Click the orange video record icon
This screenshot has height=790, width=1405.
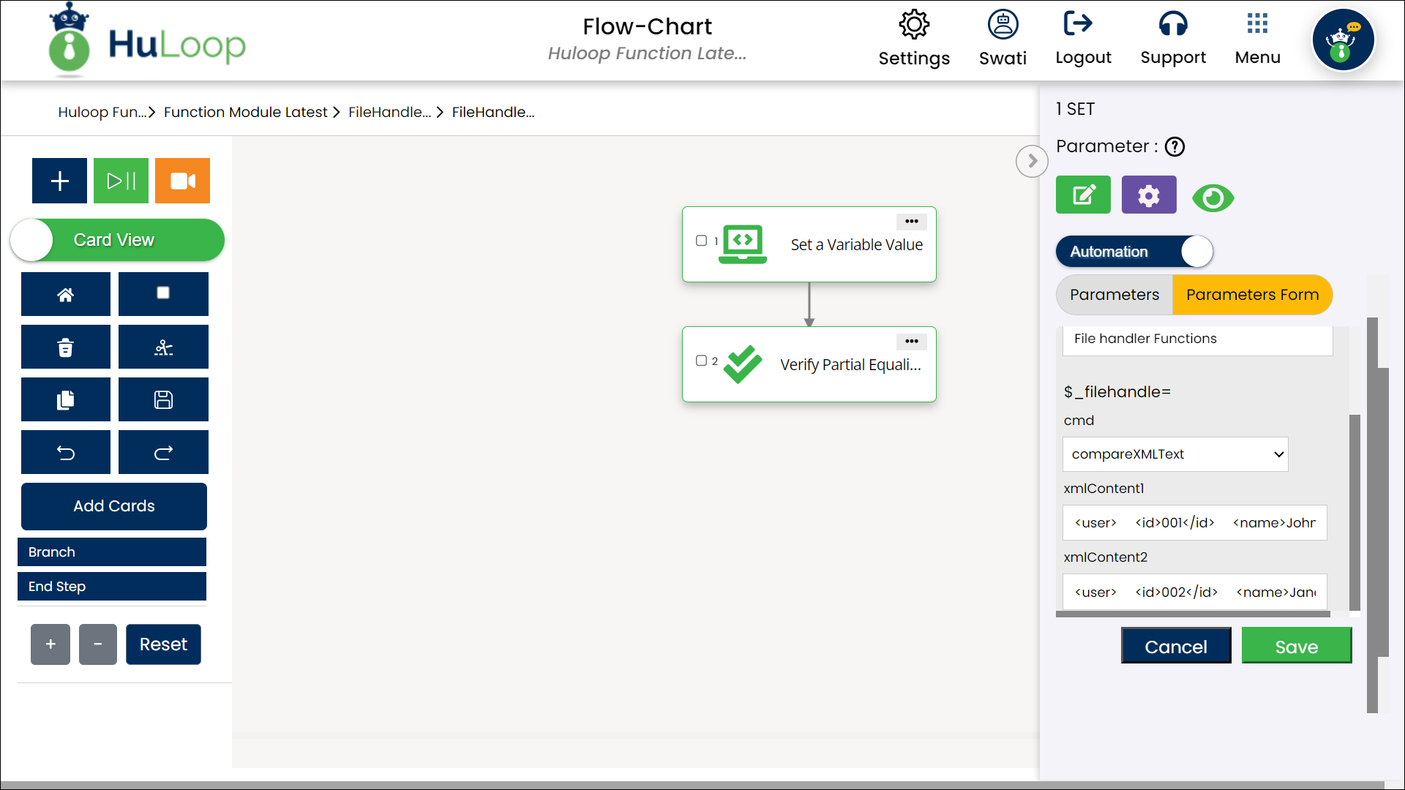[x=182, y=181]
